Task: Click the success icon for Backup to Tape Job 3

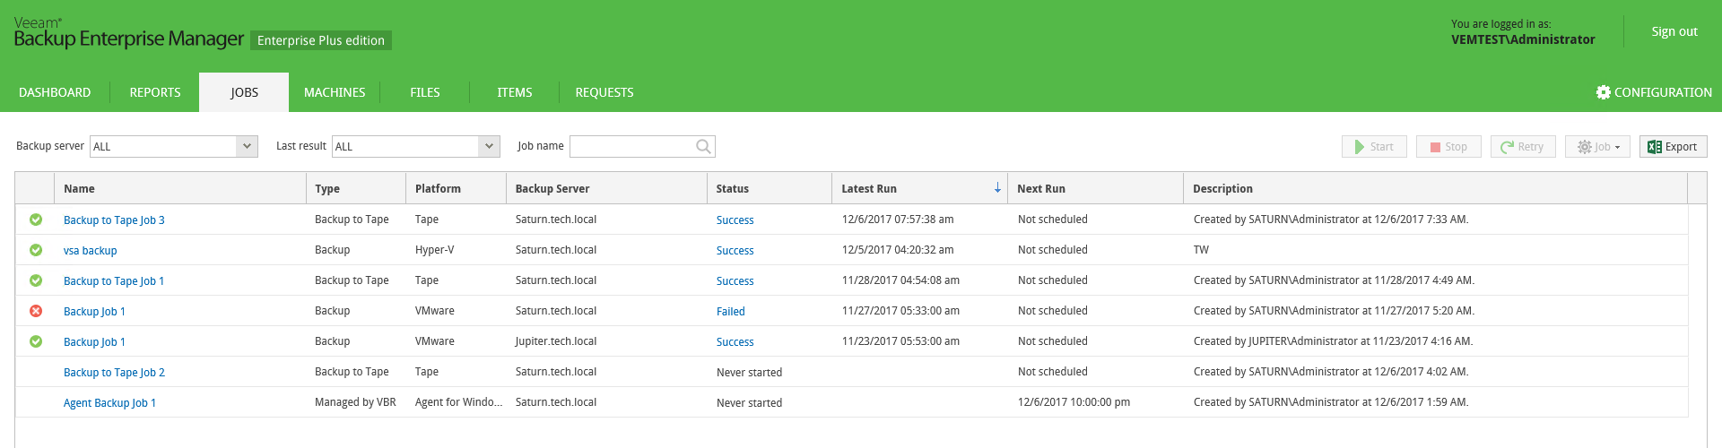Action: [x=36, y=220]
